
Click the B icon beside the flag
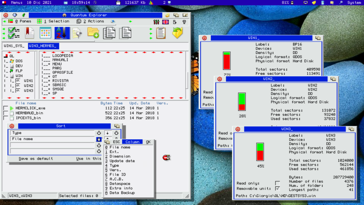pos(175,22)
